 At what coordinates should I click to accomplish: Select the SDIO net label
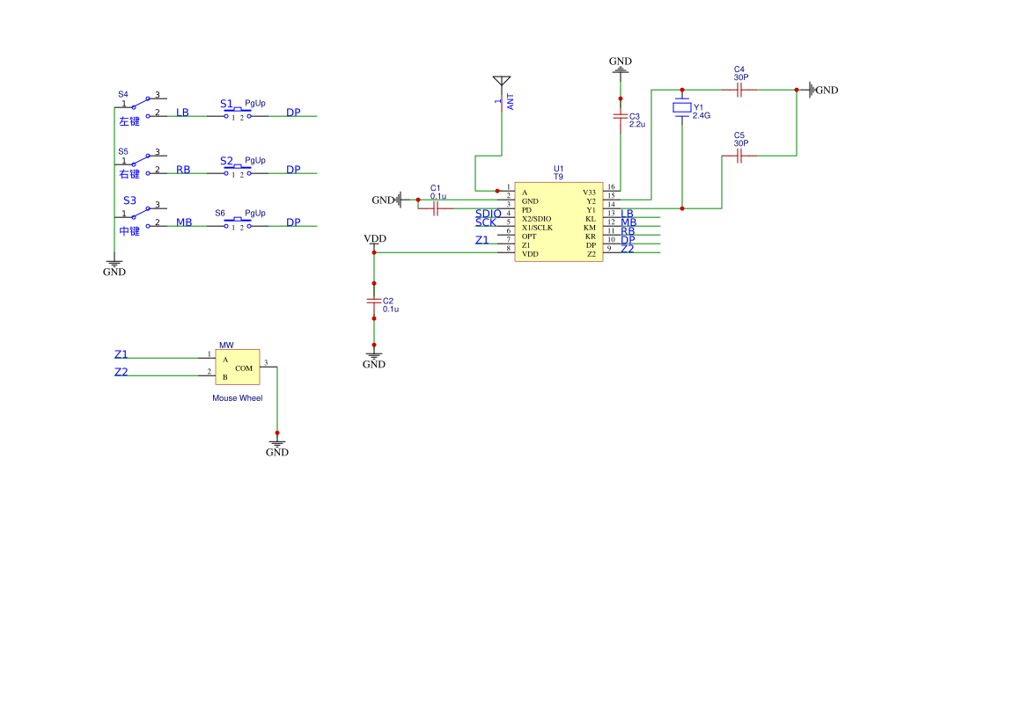[488, 214]
